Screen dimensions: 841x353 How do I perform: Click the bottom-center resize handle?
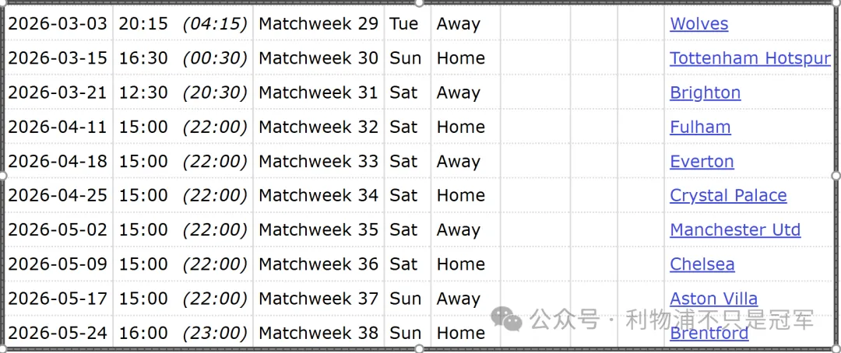coord(420,349)
